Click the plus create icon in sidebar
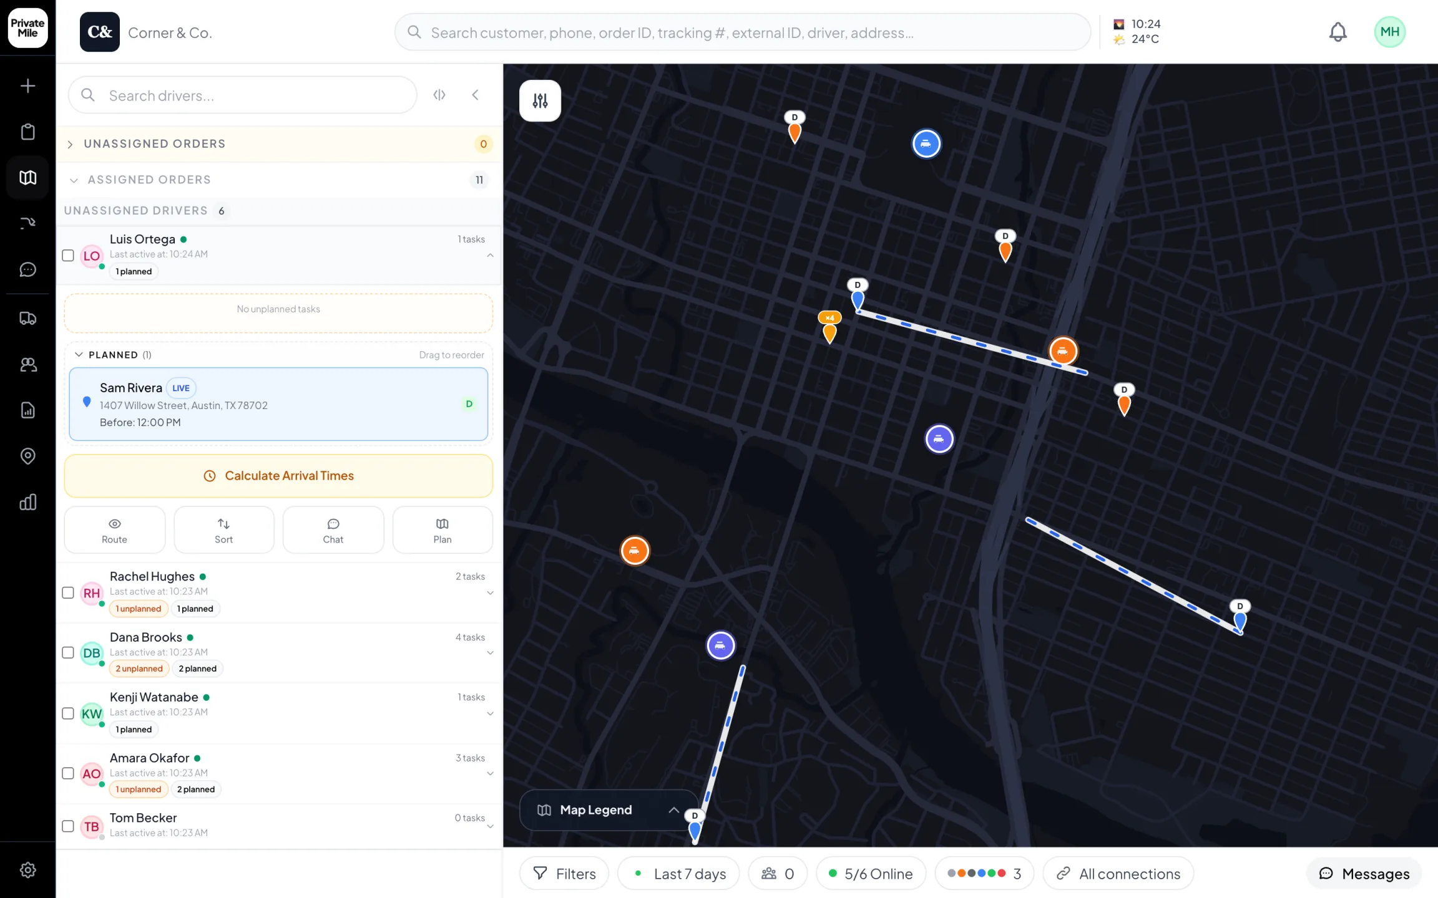The height and width of the screenshot is (898, 1438). [x=27, y=85]
